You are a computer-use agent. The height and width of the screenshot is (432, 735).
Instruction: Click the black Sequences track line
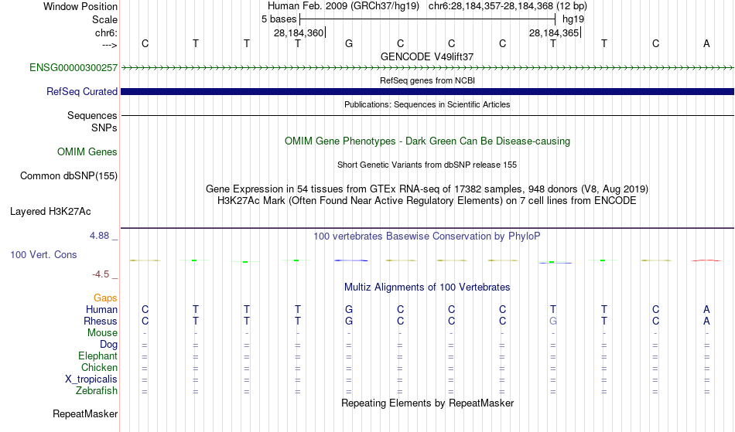[427, 116]
